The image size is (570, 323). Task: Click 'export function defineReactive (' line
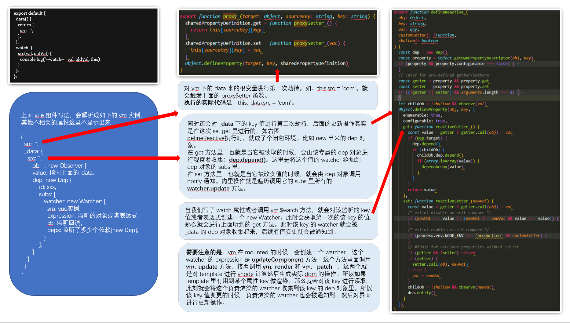click(431, 12)
